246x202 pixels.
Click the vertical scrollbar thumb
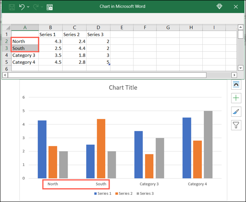click(240, 34)
